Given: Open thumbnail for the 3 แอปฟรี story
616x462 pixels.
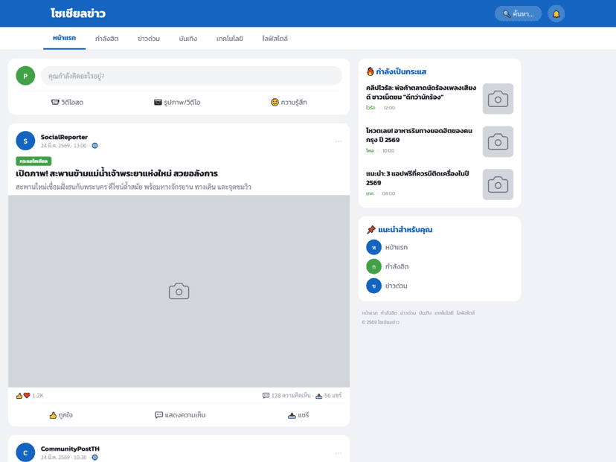Looking at the screenshot, I should click(x=498, y=185).
